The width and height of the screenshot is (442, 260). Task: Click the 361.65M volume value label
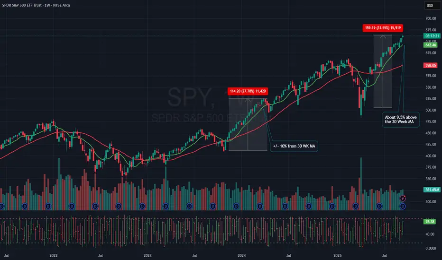coord(432,190)
